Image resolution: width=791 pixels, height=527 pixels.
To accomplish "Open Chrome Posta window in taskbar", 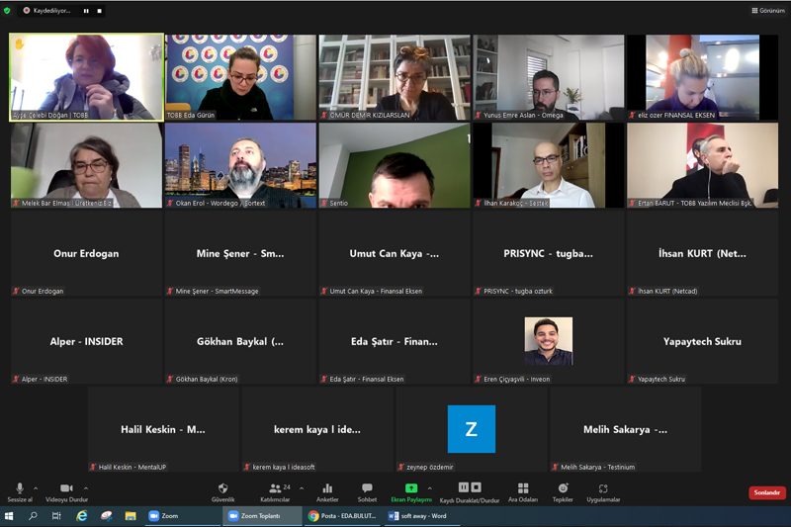I will click(x=342, y=516).
